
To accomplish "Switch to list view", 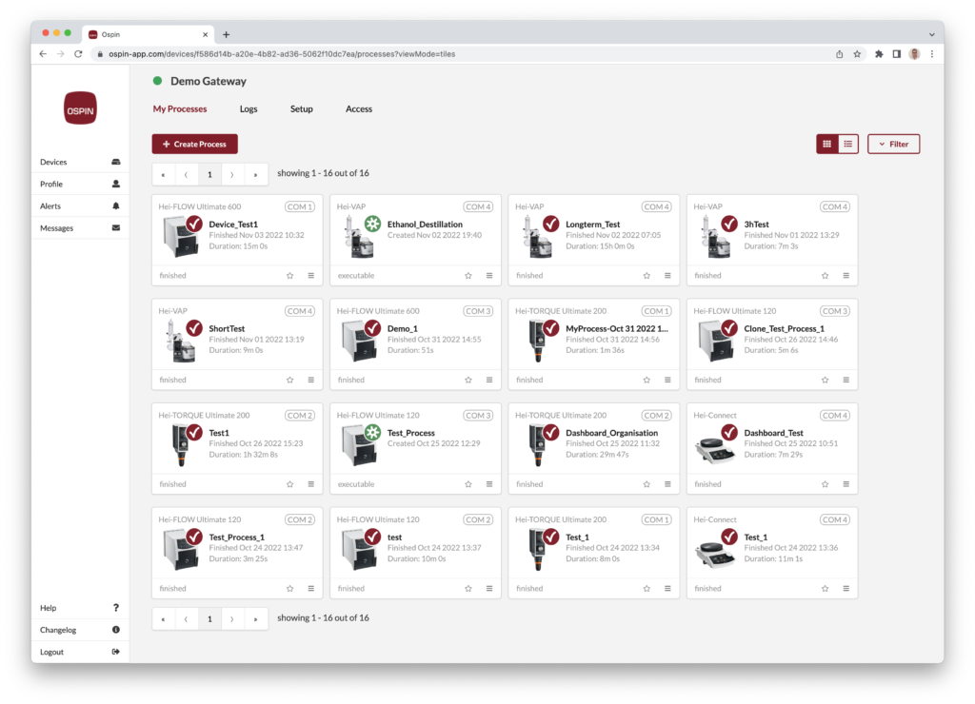I will click(x=848, y=144).
